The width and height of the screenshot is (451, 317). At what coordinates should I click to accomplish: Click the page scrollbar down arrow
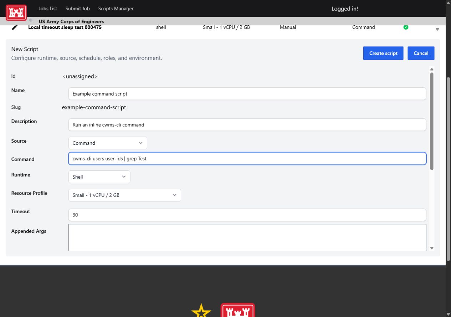(448, 314)
